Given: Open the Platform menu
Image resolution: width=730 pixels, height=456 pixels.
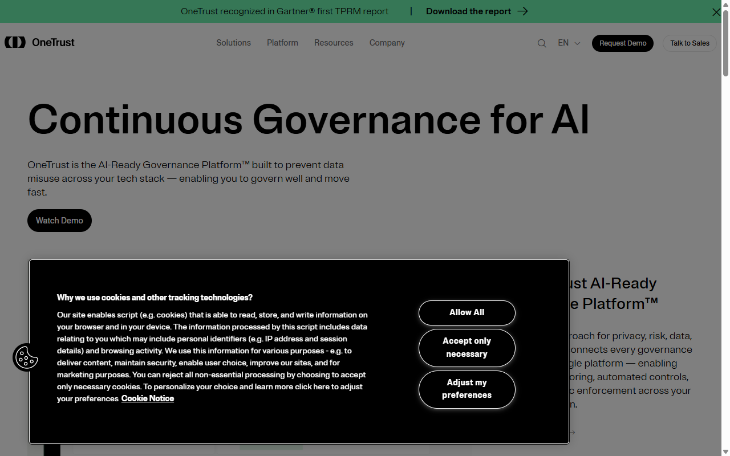Looking at the screenshot, I should coord(282,43).
